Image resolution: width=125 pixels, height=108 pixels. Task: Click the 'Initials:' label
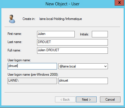tap(85, 34)
